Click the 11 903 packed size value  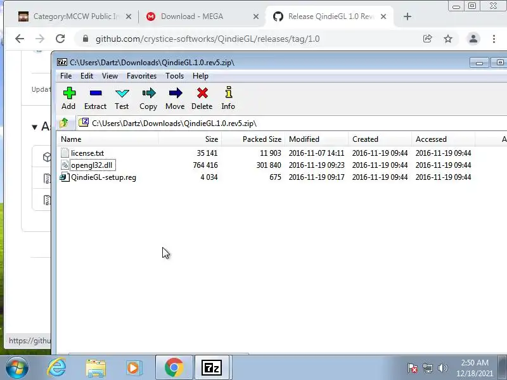(271, 153)
